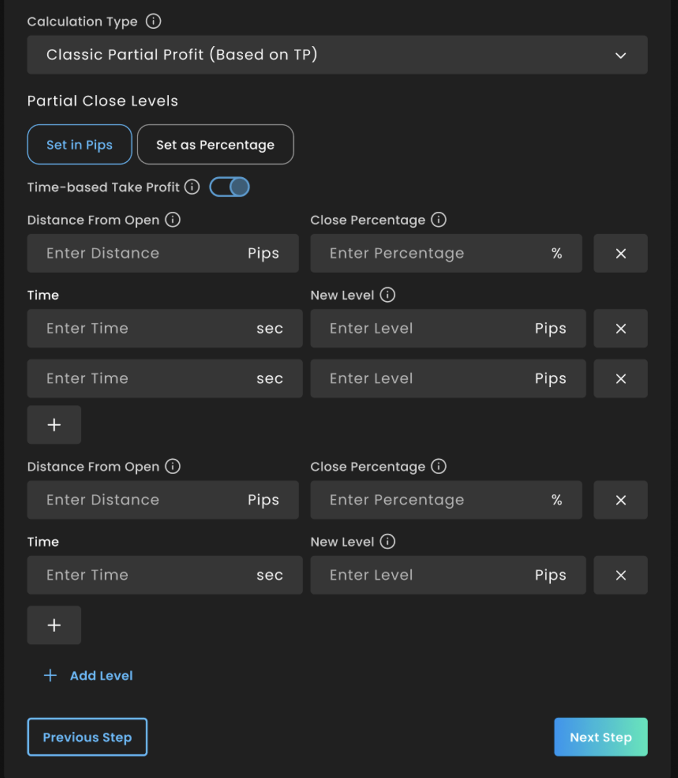This screenshot has height=778, width=678.
Task: Select the Set in Pips tab
Action: (79, 145)
